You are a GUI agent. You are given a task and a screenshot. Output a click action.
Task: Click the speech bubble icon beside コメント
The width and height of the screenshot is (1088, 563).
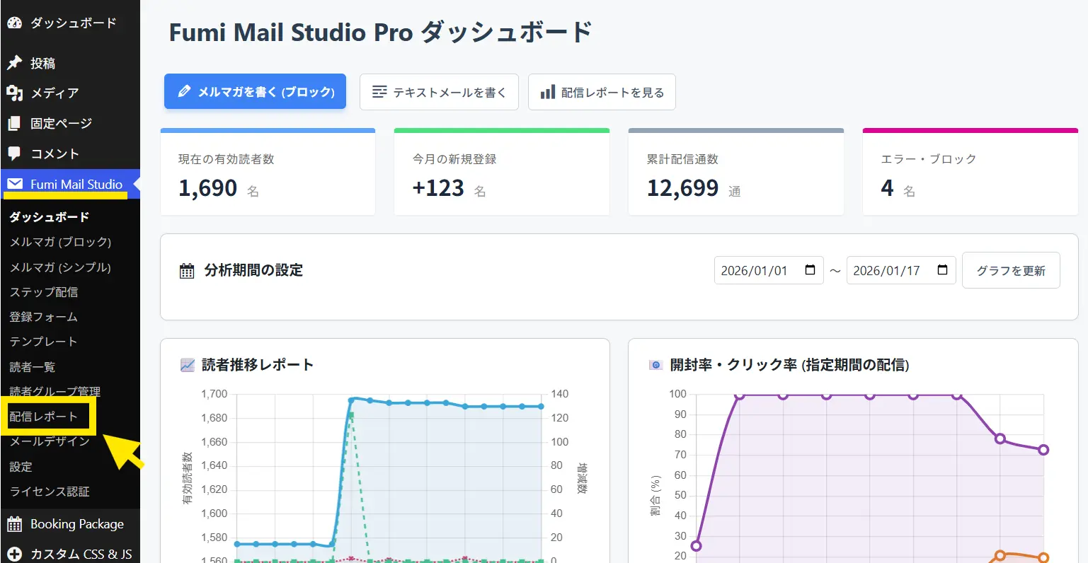[x=14, y=153]
